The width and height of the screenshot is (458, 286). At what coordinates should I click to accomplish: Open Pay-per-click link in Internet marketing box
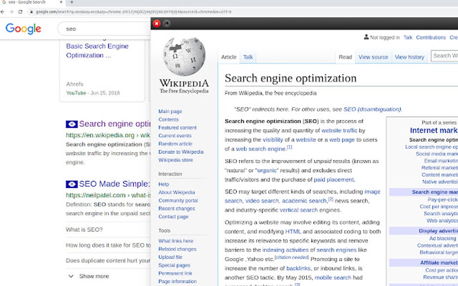(443, 199)
